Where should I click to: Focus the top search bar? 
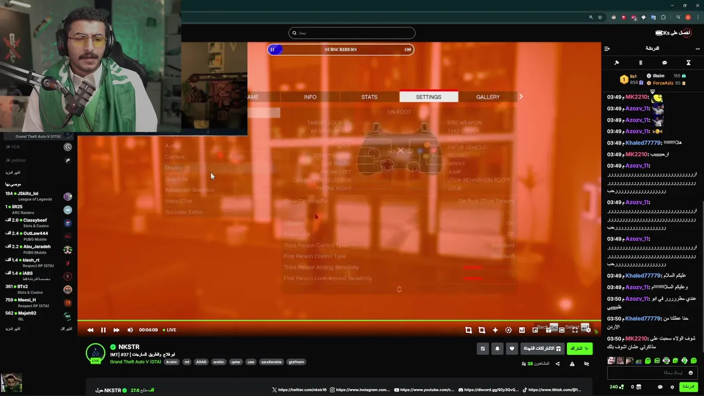[352, 33]
